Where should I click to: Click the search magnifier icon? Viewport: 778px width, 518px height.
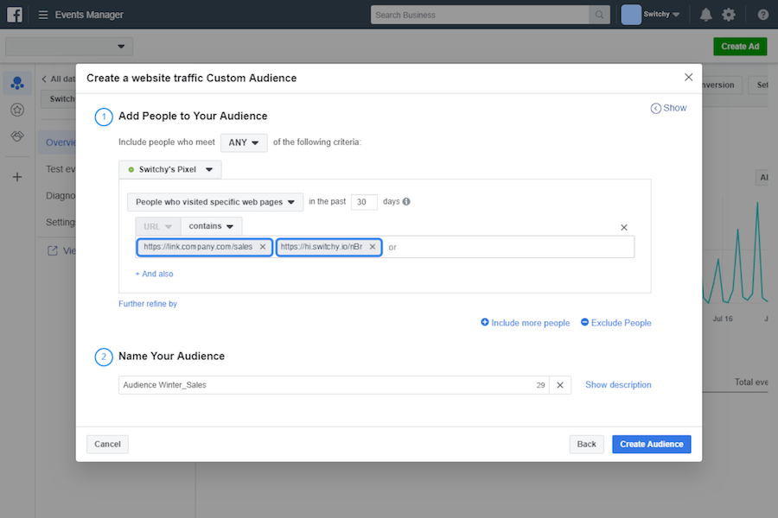tap(598, 15)
